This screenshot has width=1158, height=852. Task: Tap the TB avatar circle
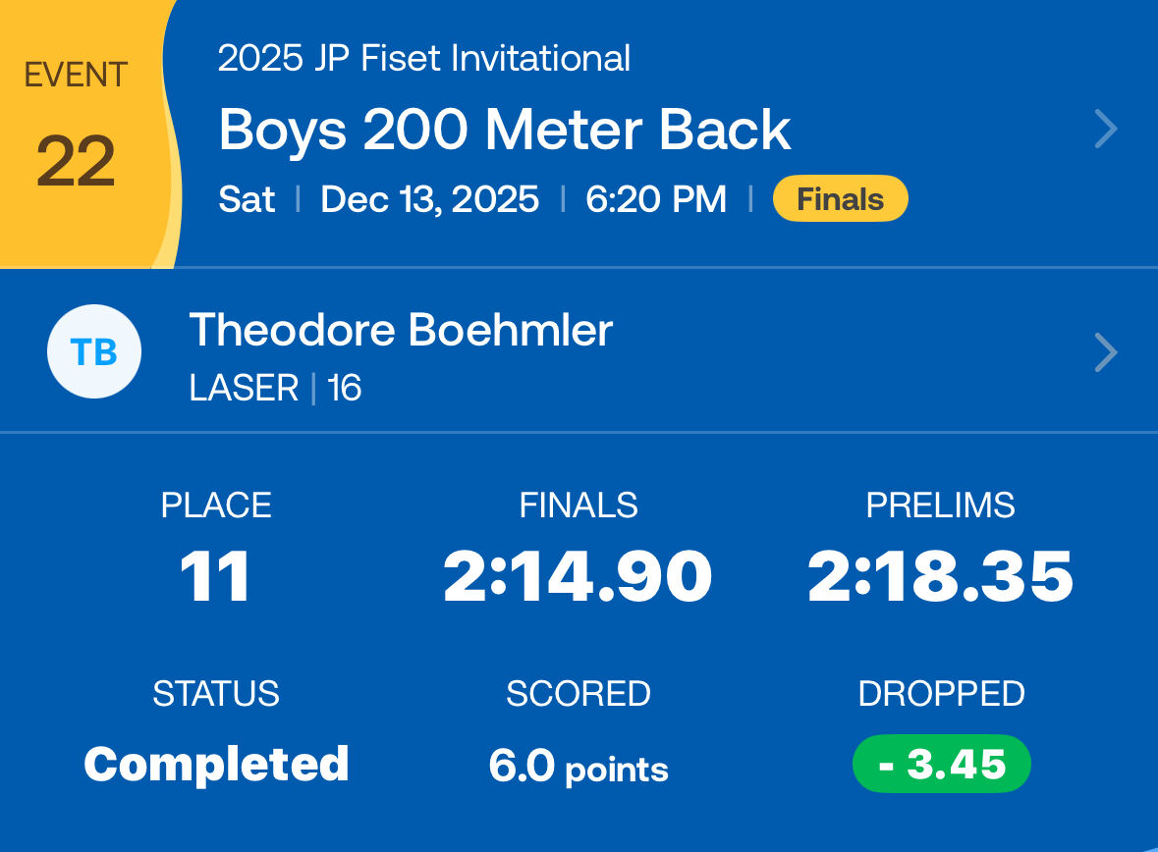click(94, 351)
